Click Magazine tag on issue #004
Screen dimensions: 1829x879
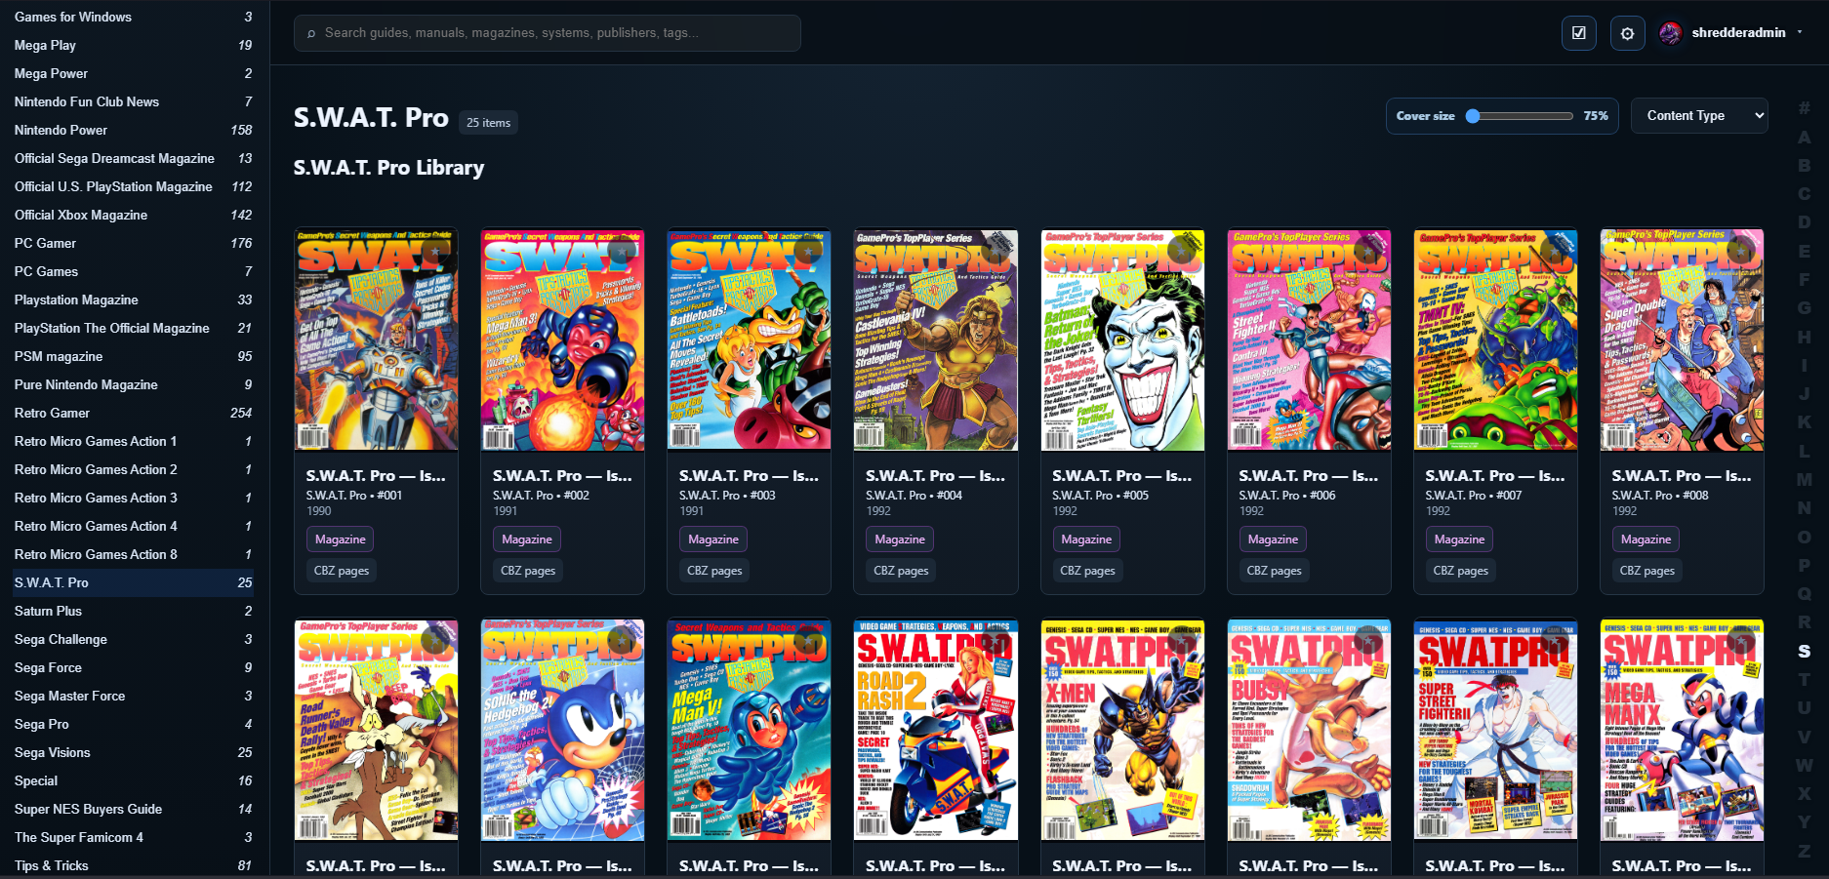(x=899, y=539)
